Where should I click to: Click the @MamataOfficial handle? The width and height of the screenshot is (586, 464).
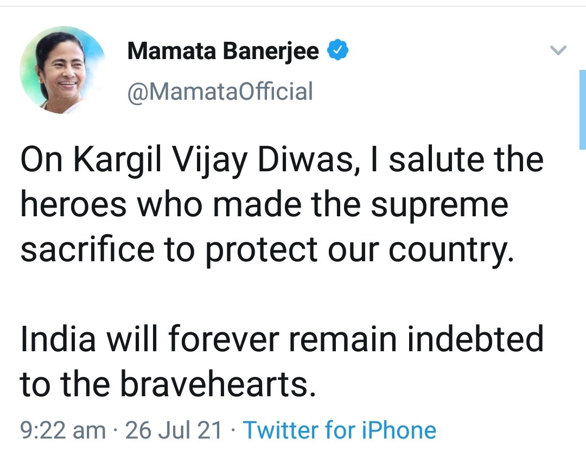point(220,91)
